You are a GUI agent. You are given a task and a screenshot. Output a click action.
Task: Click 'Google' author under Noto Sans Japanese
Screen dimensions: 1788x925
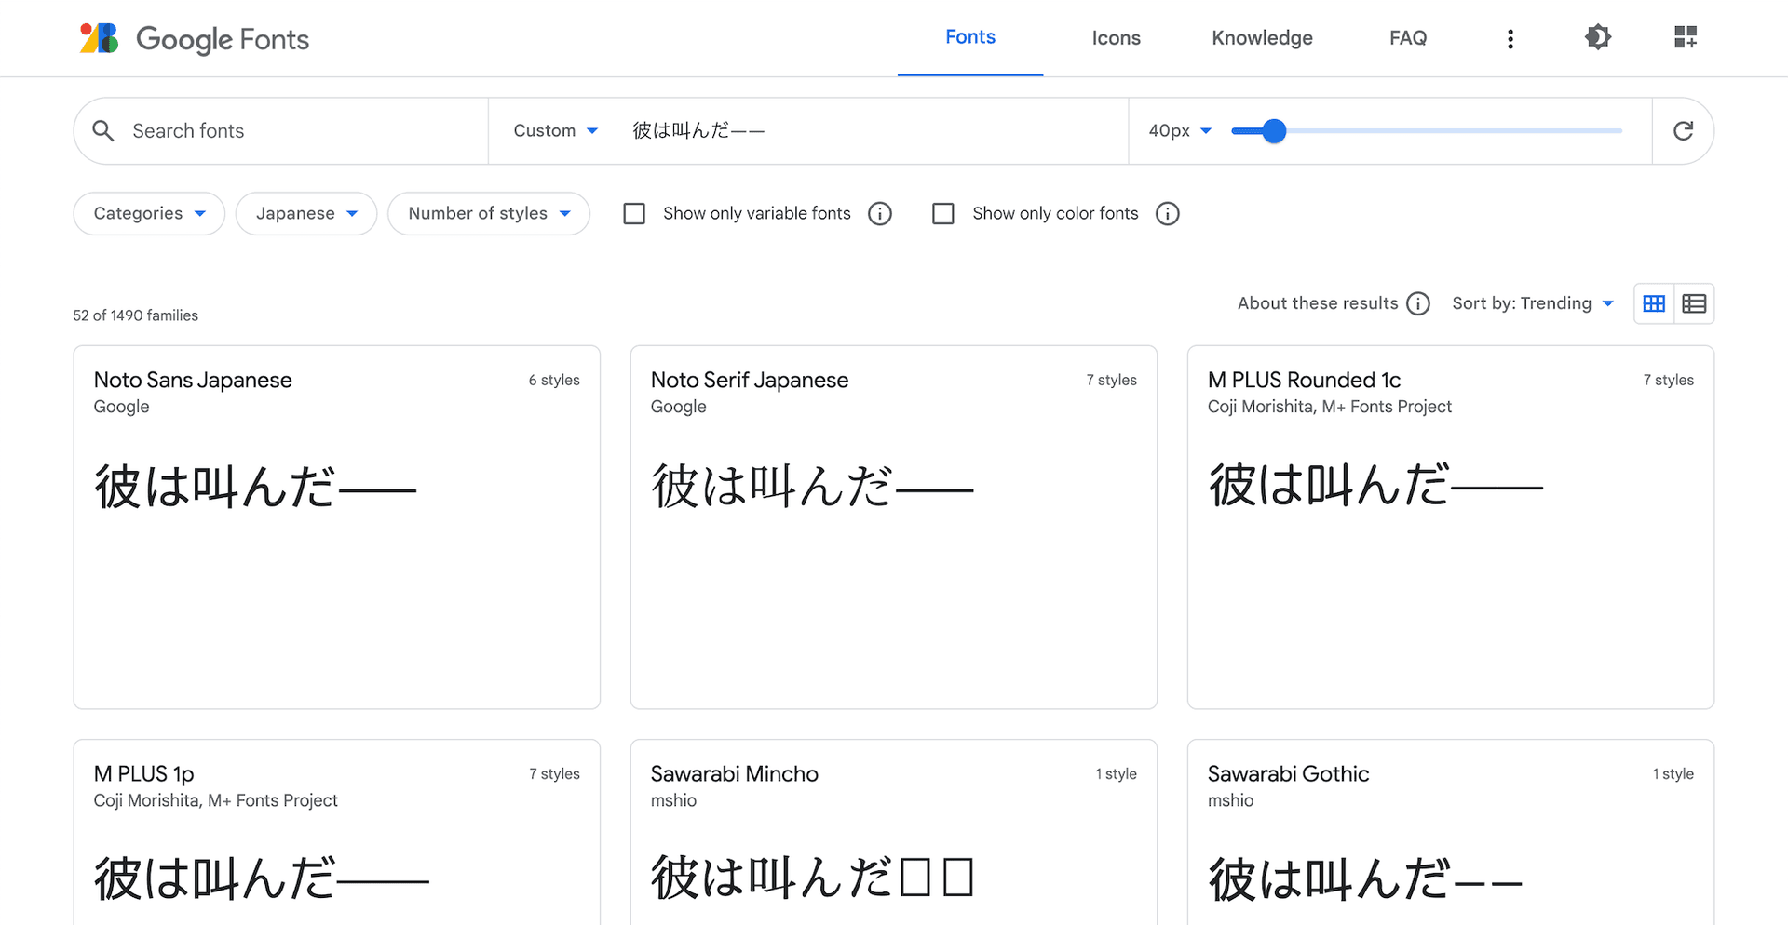point(121,407)
